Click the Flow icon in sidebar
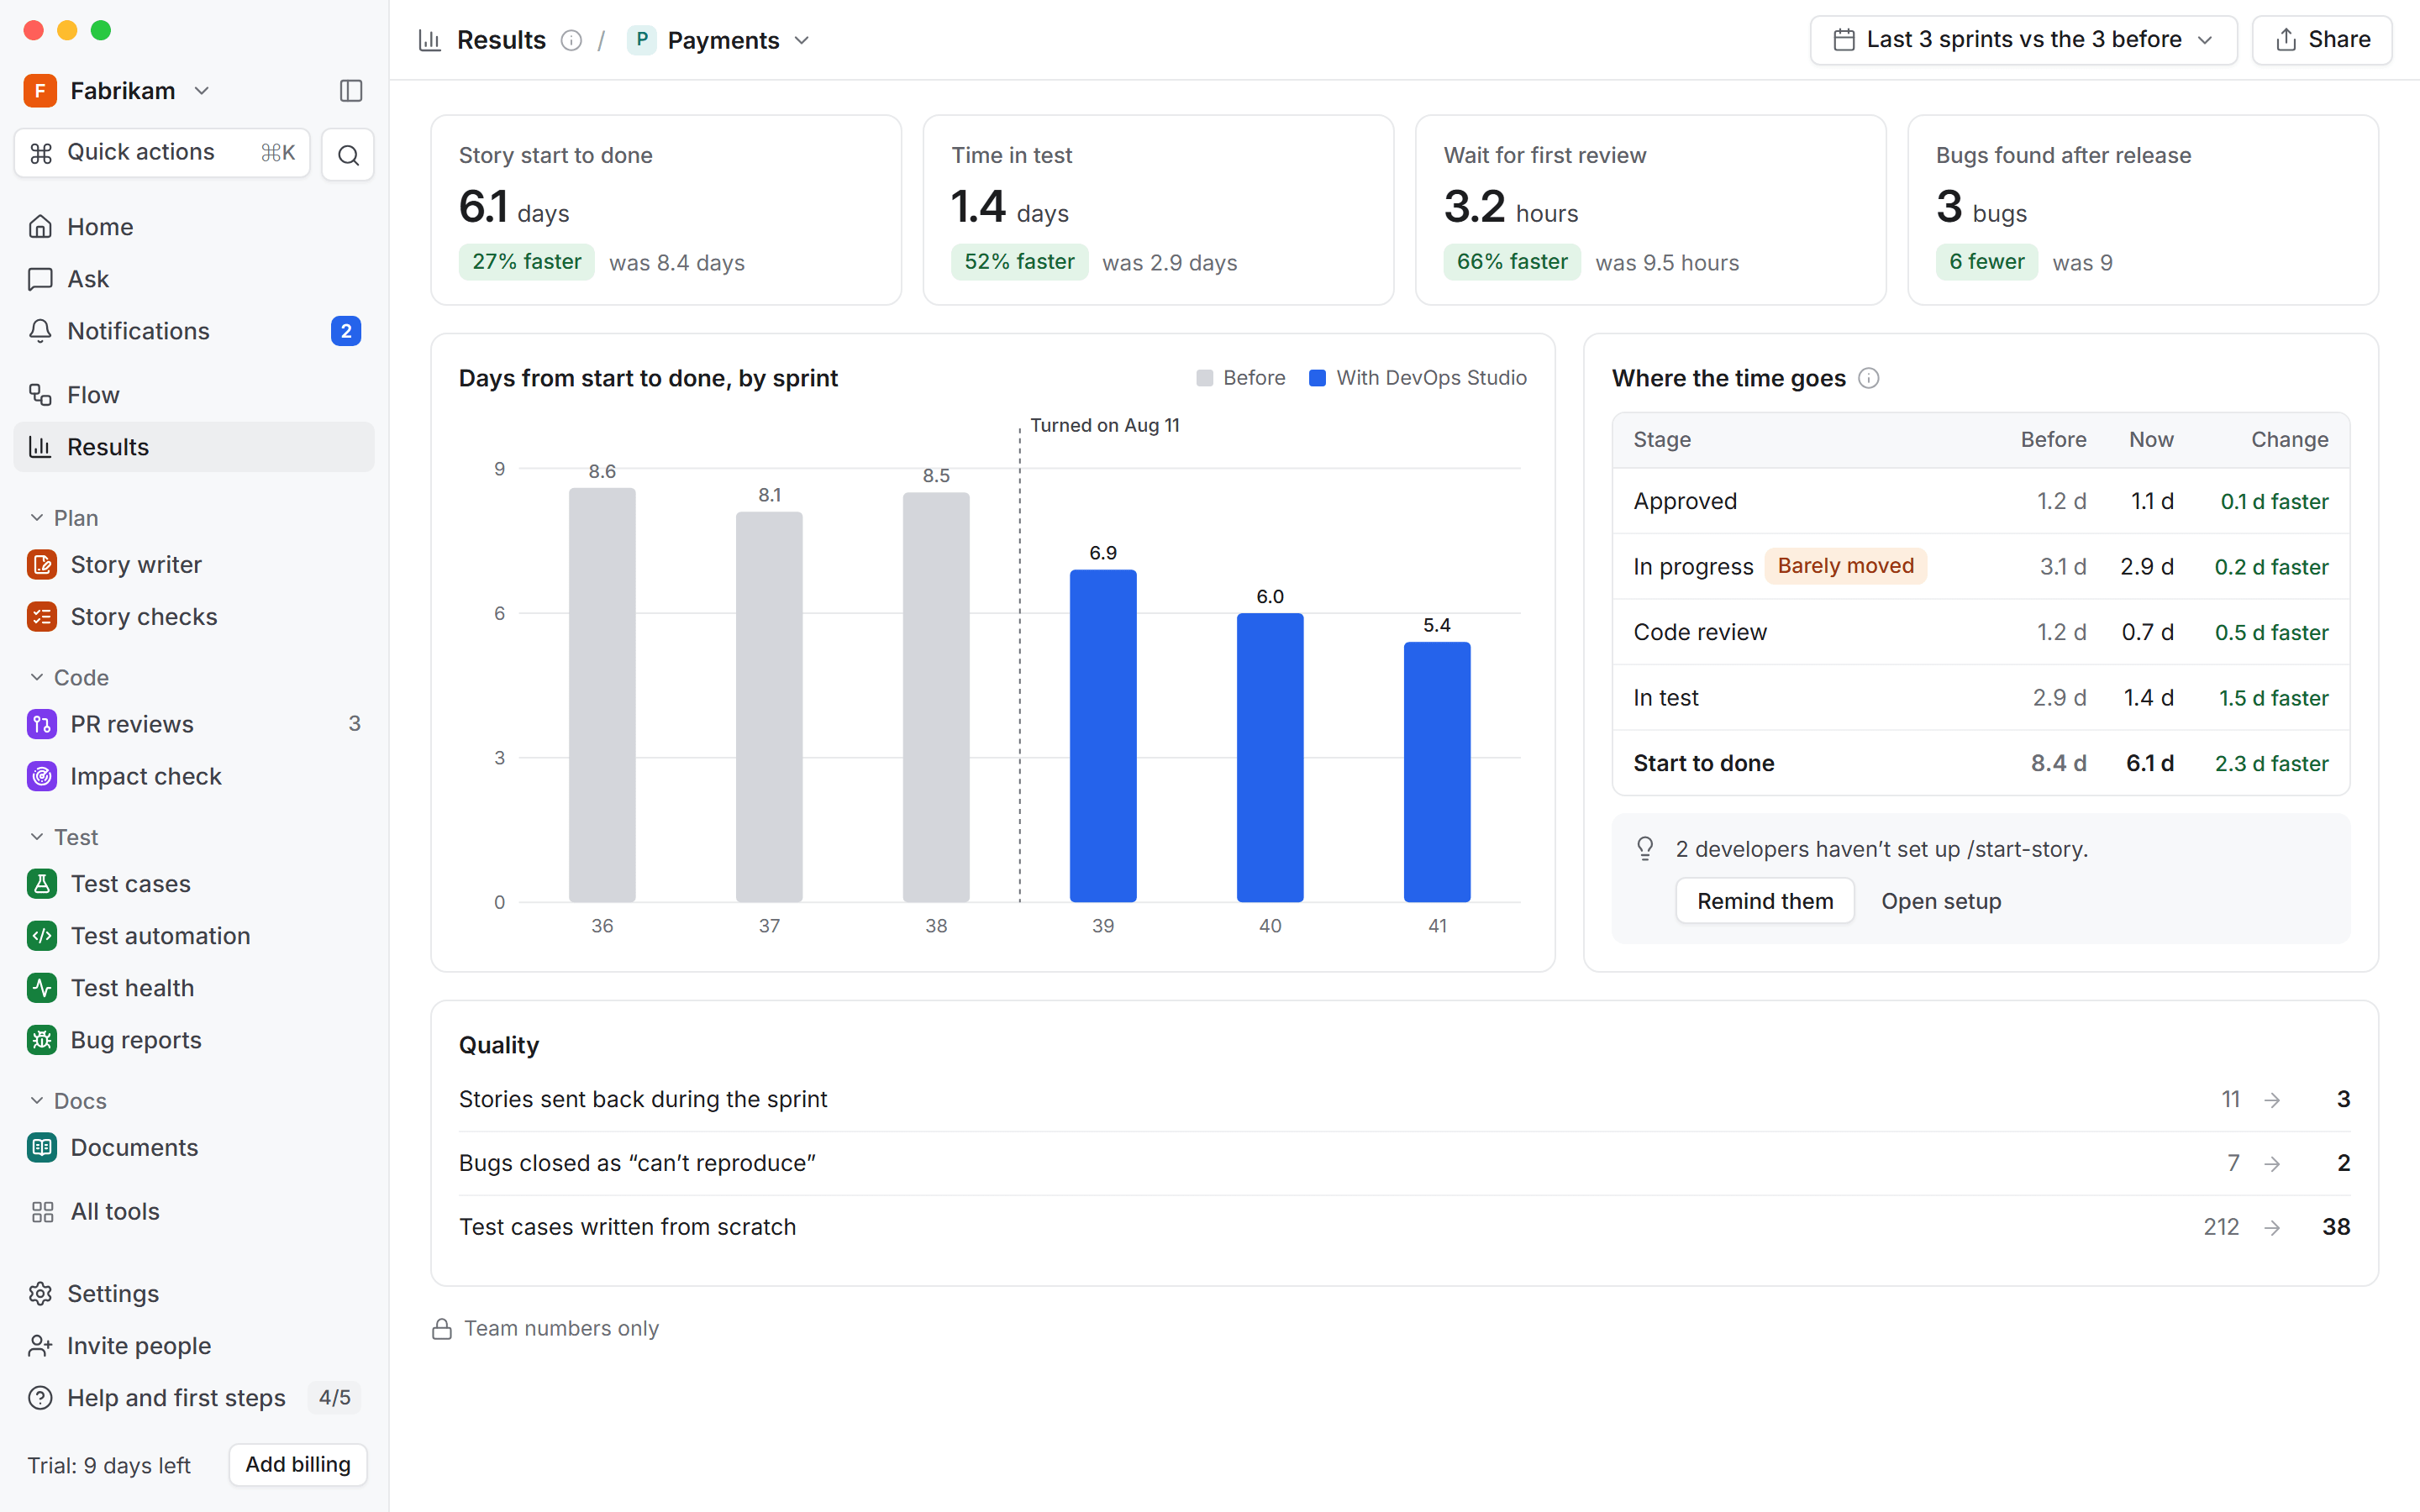This screenshot has height=1512, width=2420. (40, 395)
